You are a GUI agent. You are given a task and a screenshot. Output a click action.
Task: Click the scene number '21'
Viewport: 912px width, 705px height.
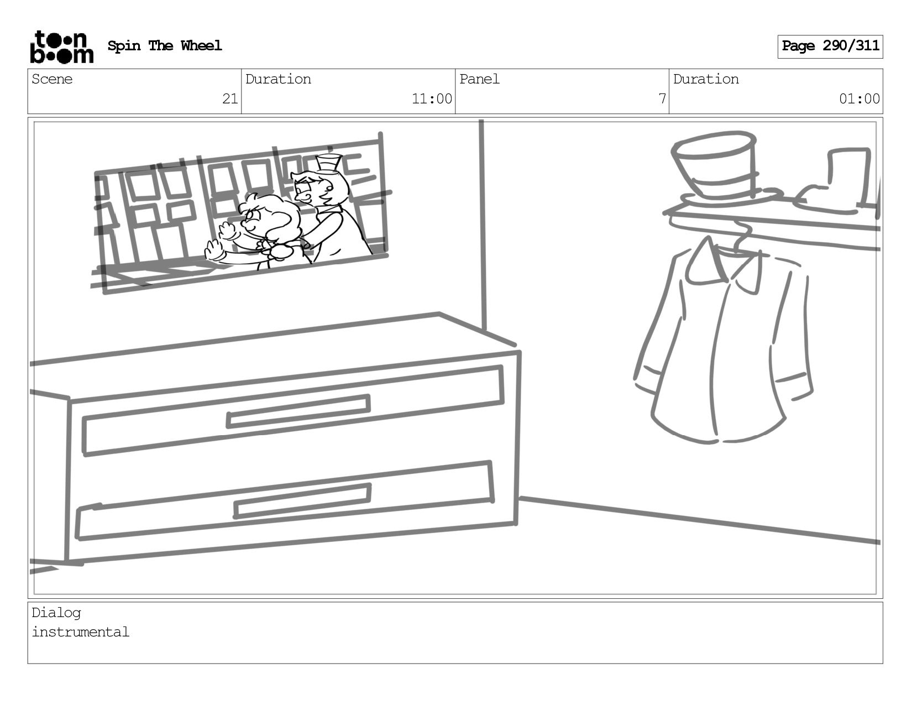[x=230, y=99]
